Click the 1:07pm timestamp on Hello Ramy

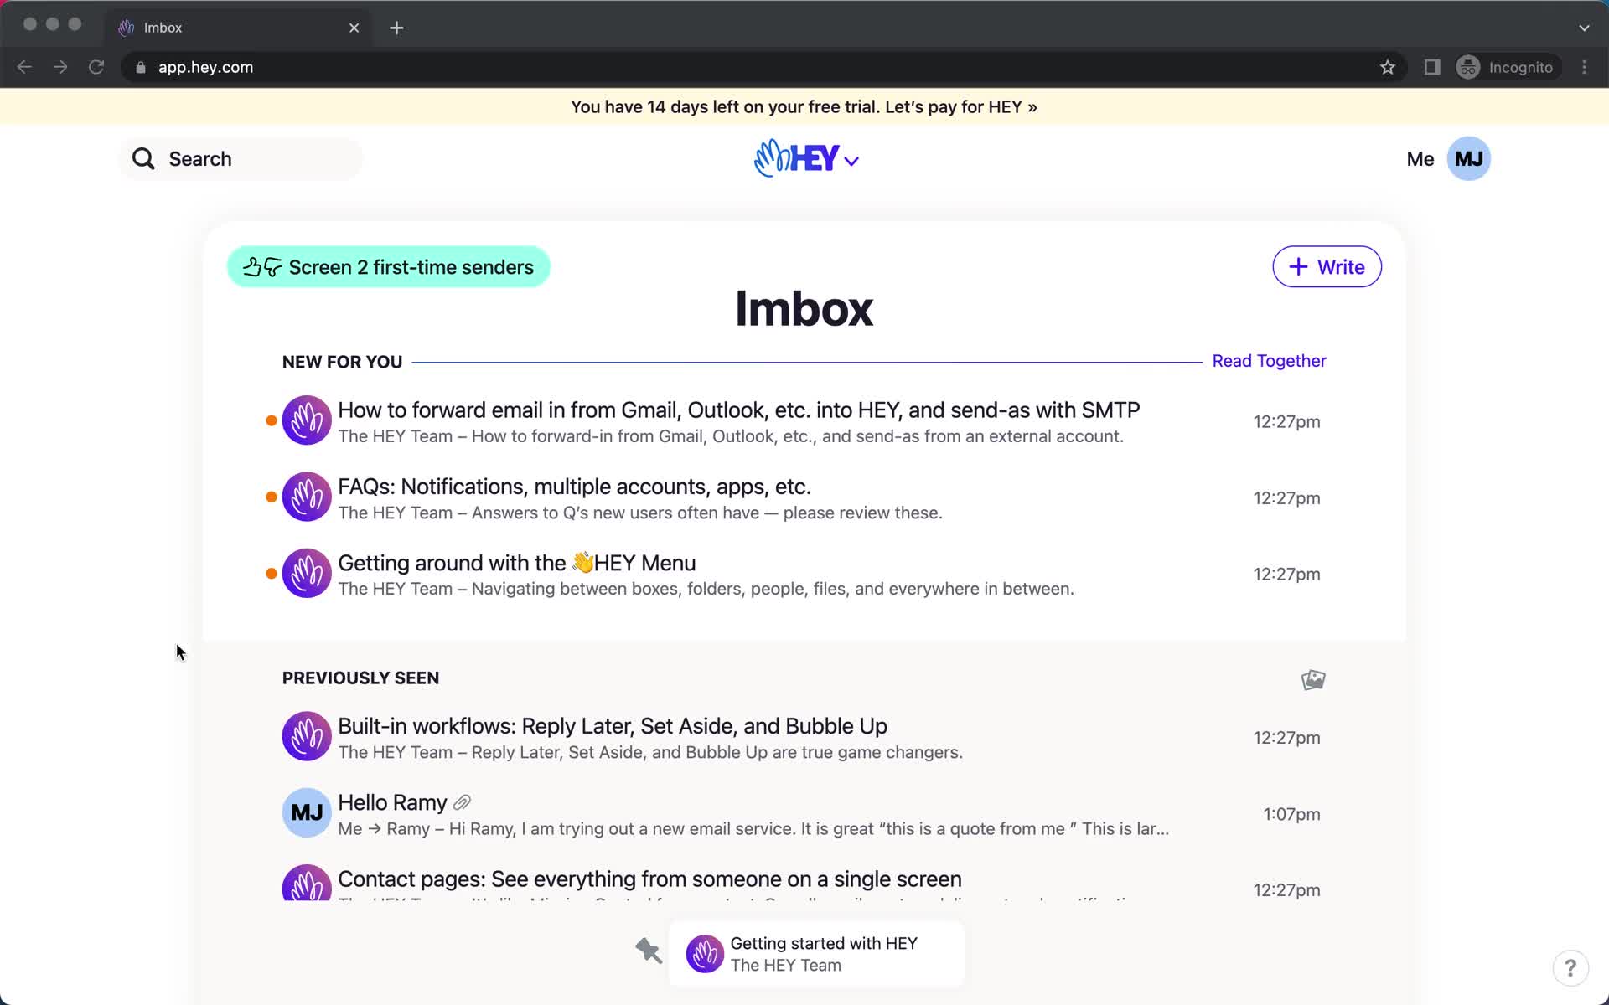(x=1291, y=814)
